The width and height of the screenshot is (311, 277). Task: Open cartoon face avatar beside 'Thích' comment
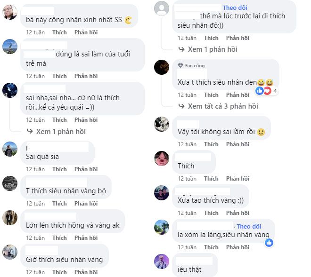pyautogui.click(x=162, y=158)
